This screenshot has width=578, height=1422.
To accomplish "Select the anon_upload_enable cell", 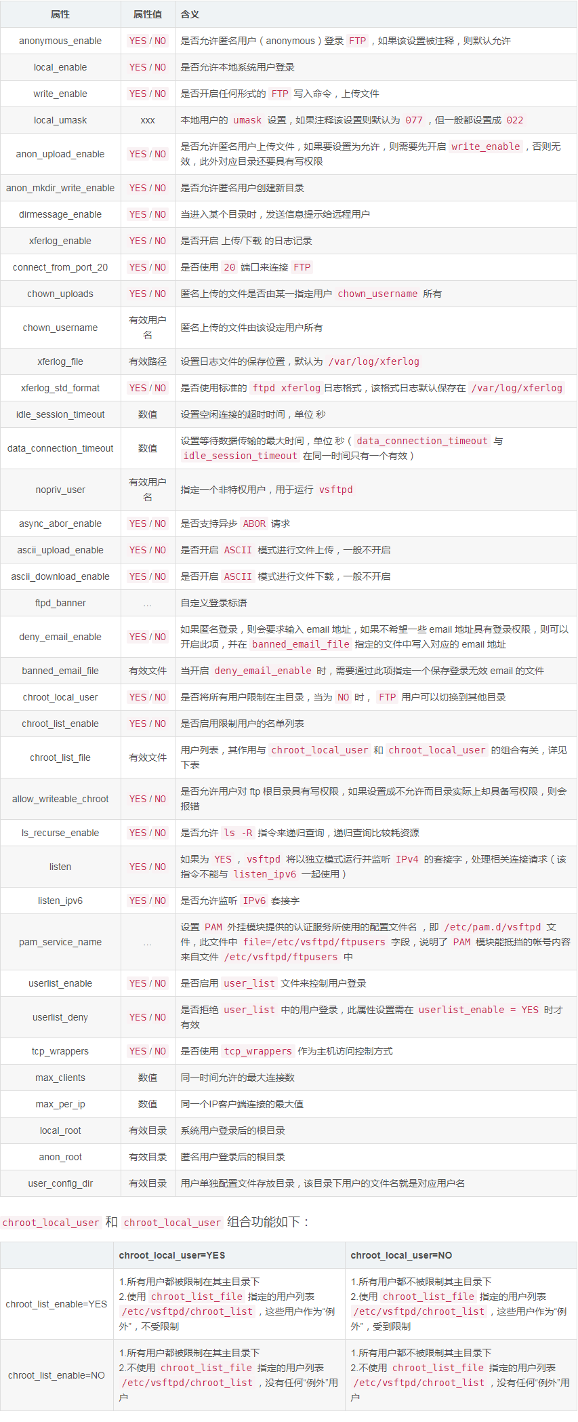I will pyautogui.click(x=60, y=154).
